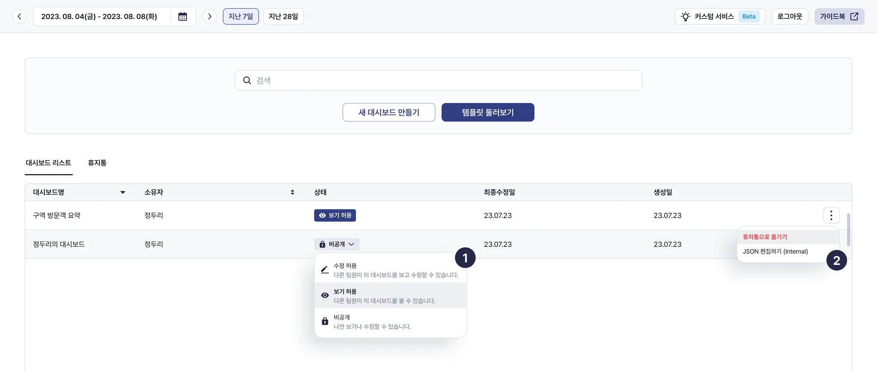Select the 지난 7일 range toggle
877x371 pixels.
[241, 17]
